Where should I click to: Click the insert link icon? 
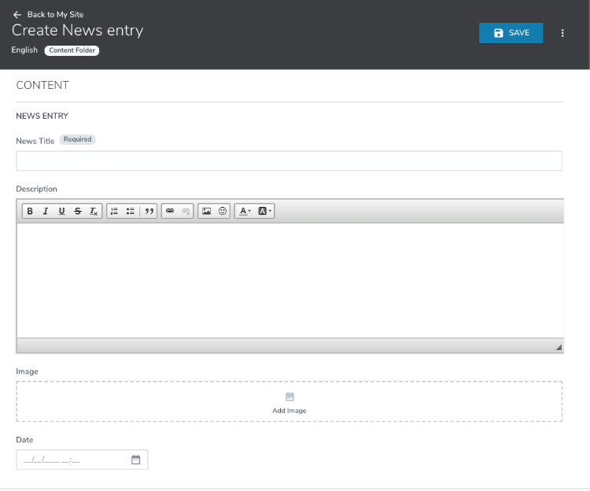[170, 211]
